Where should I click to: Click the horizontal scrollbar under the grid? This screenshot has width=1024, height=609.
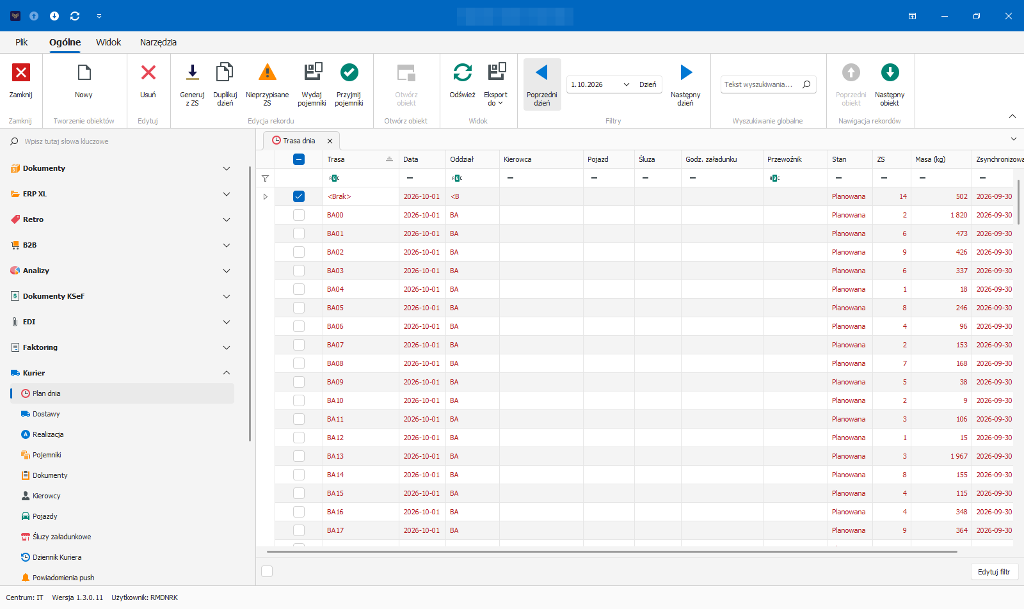[612, 551]
